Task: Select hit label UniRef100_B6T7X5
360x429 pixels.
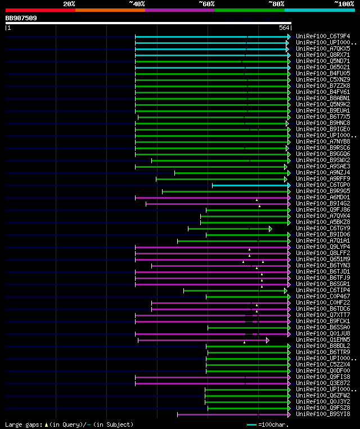Action: [323, 117]
